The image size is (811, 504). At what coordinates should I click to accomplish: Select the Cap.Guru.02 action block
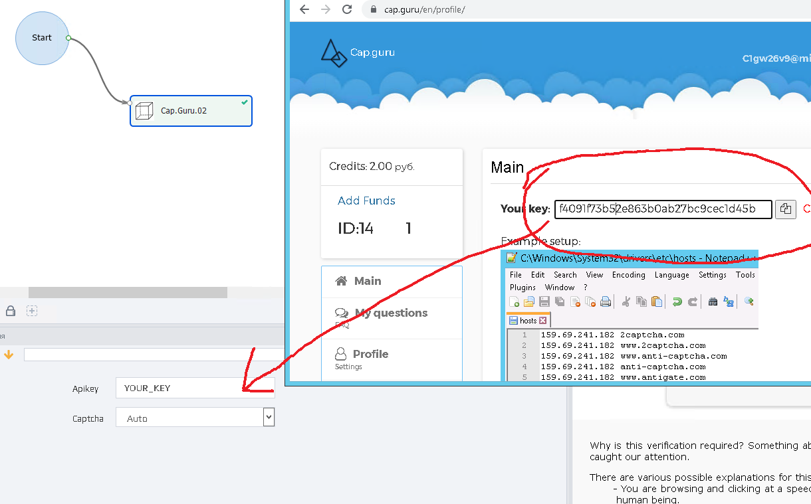191,111
